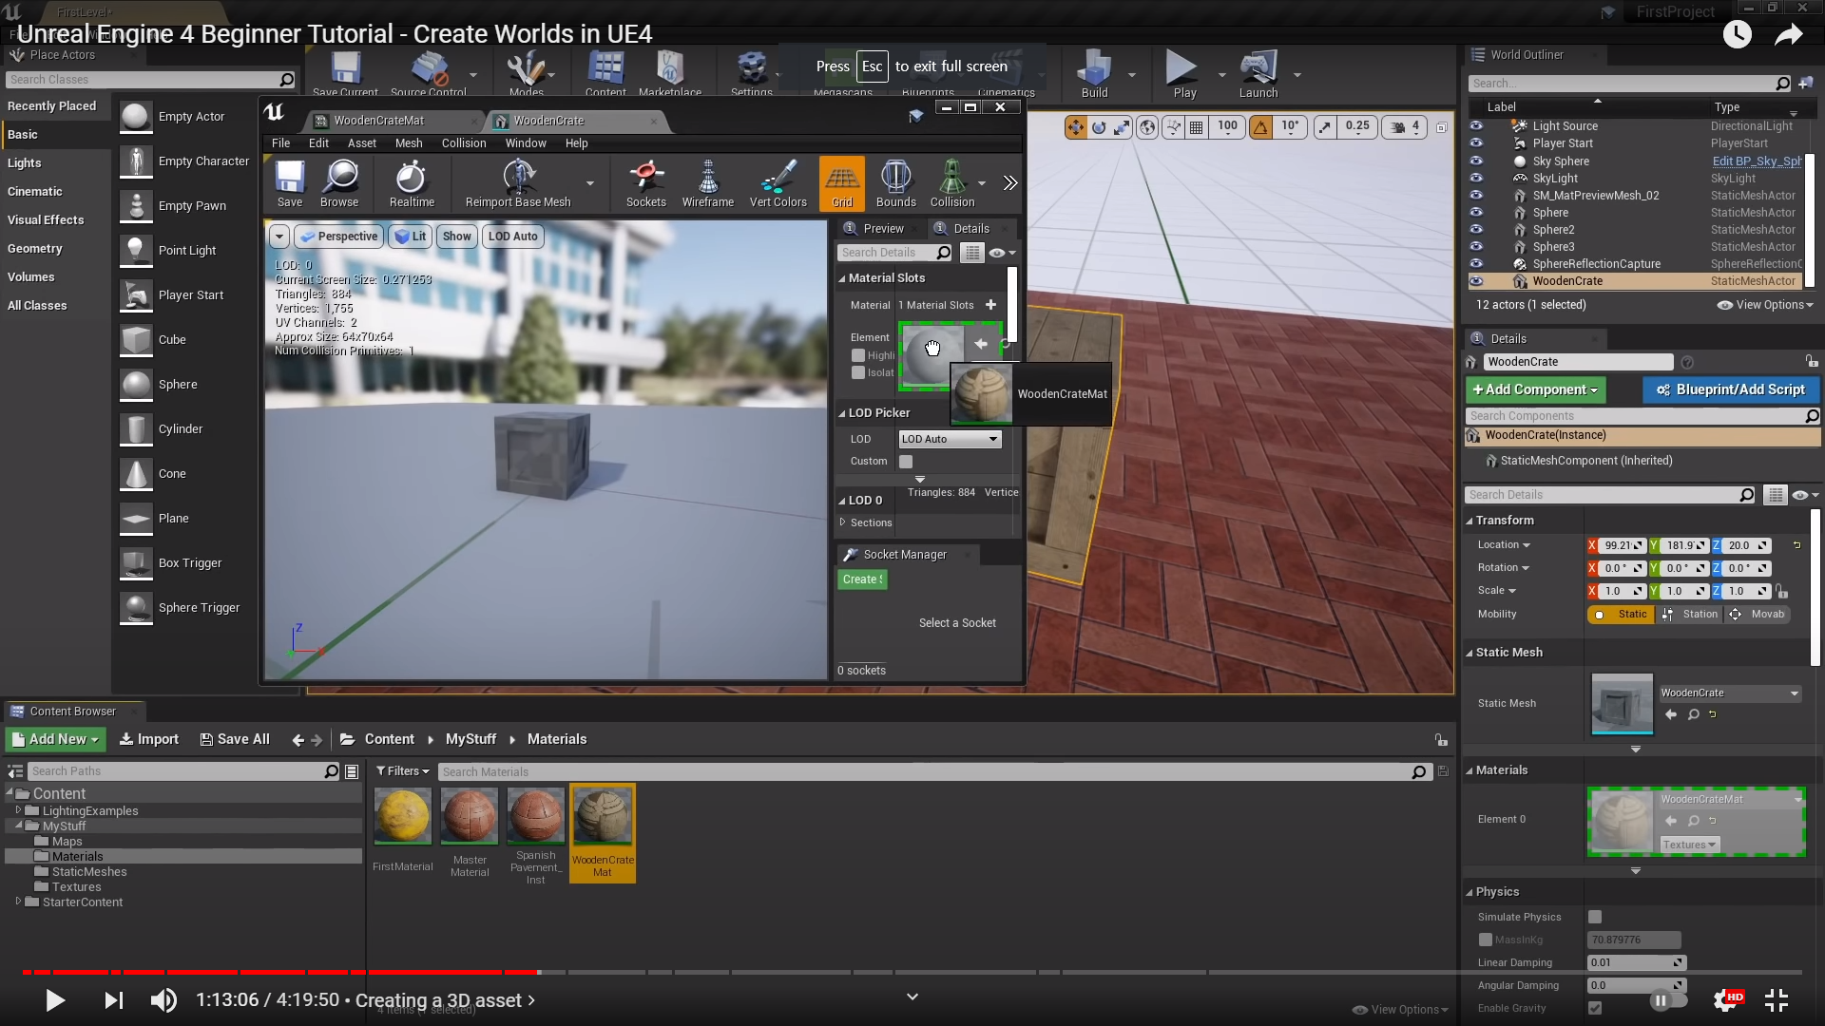Open the LOD Auto dropdown
1825x1026 pixels.
[950, 439]
